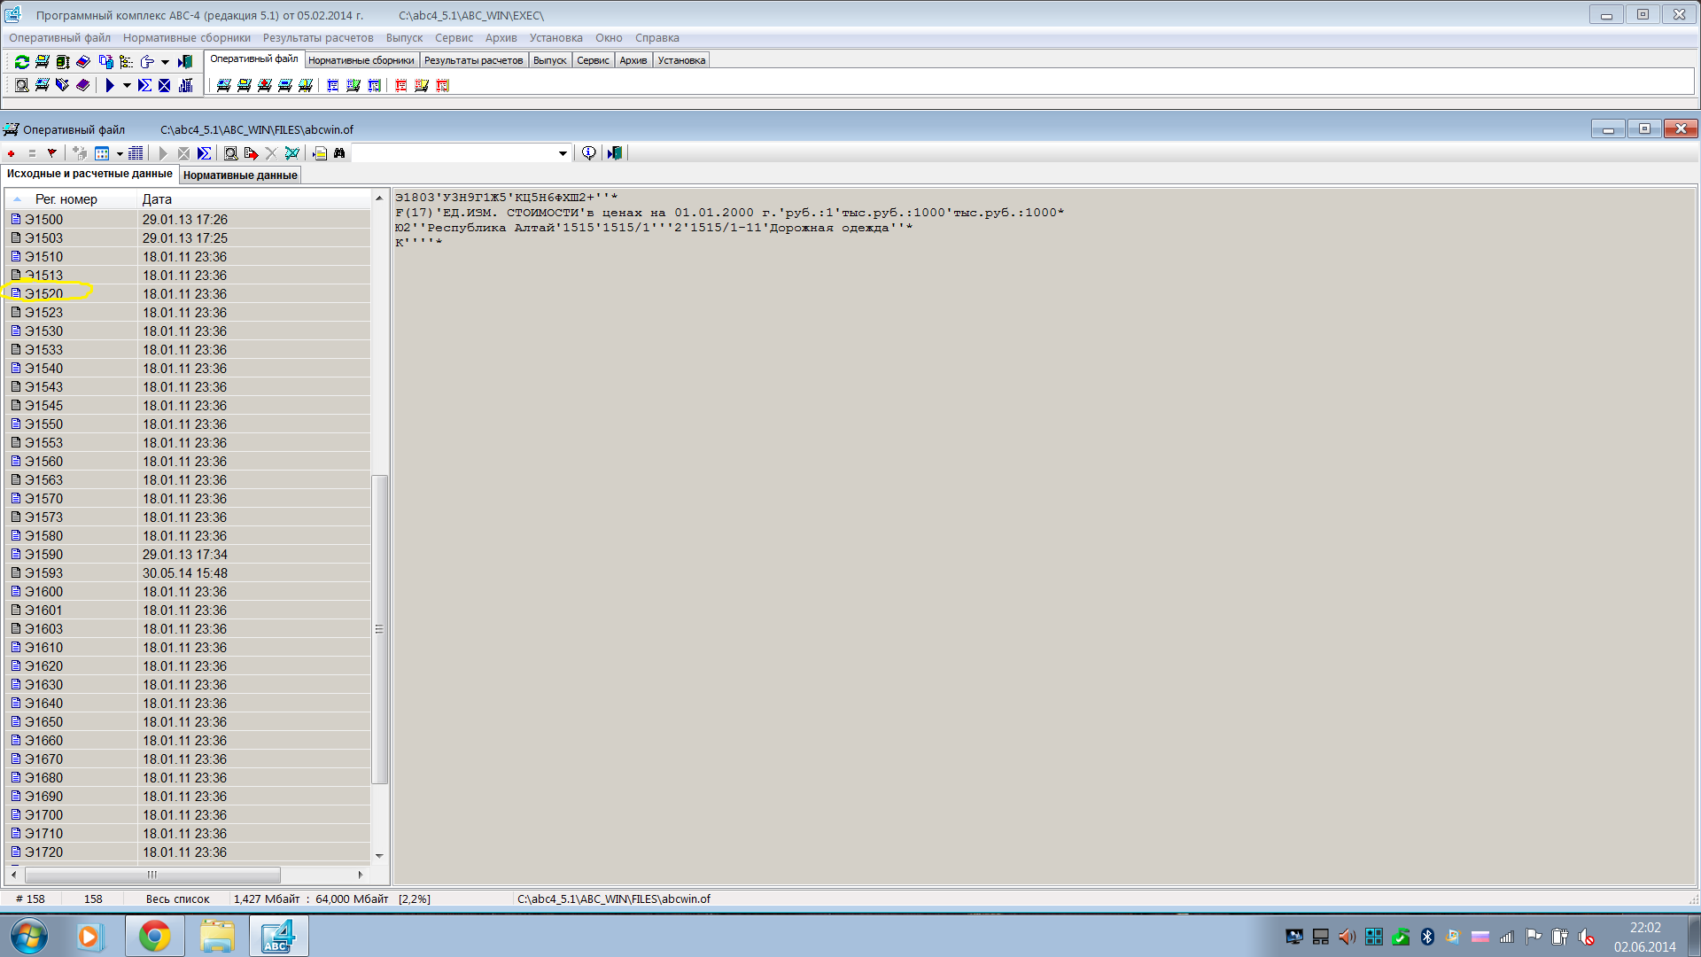Switch to Нормативные данные tab

[x=240, y=175]
